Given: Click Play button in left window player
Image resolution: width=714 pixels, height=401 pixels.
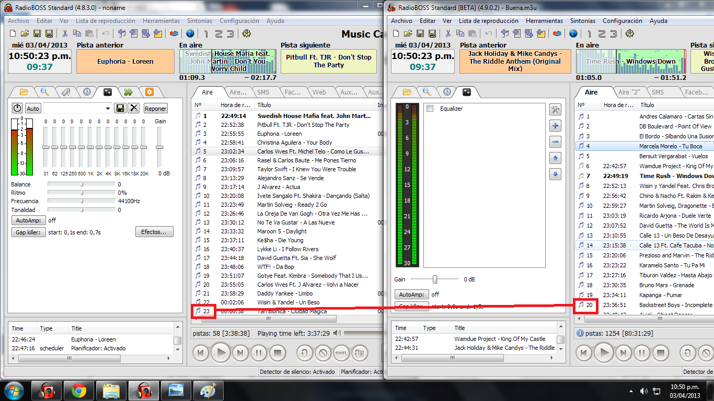Looking at the screenshot, I should coord(221,353).
